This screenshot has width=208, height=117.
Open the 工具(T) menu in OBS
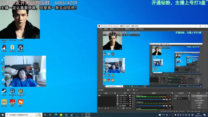[135, 29]
